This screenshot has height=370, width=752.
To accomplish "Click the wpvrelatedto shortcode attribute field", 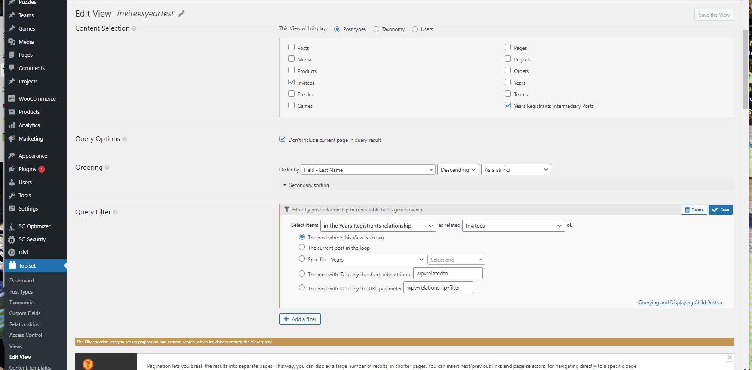I will [x=448, y=273].
